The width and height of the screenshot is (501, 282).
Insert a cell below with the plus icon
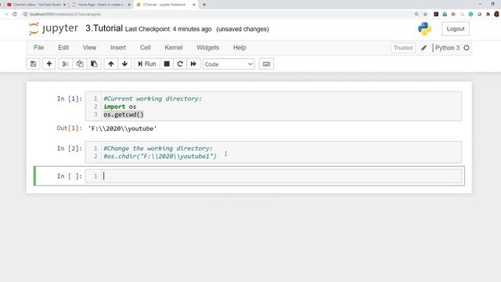pos(49,64)
